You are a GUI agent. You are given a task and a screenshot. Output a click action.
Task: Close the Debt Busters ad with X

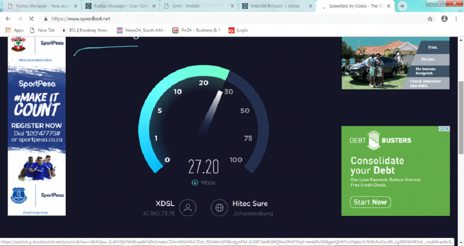[447, 129]
